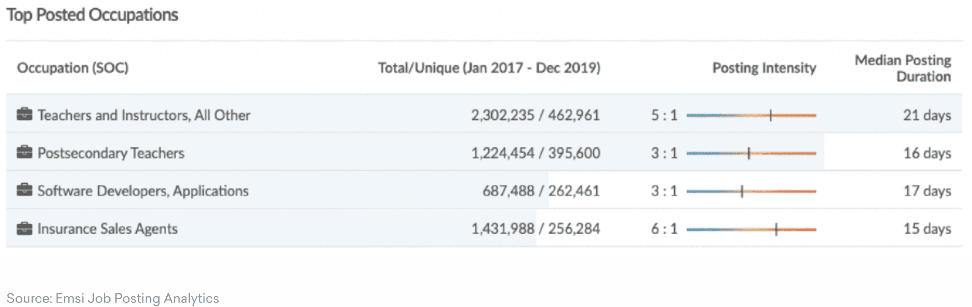Open Insurance Sales Agents occupation

pyautogui.click(x=107, y=228)
